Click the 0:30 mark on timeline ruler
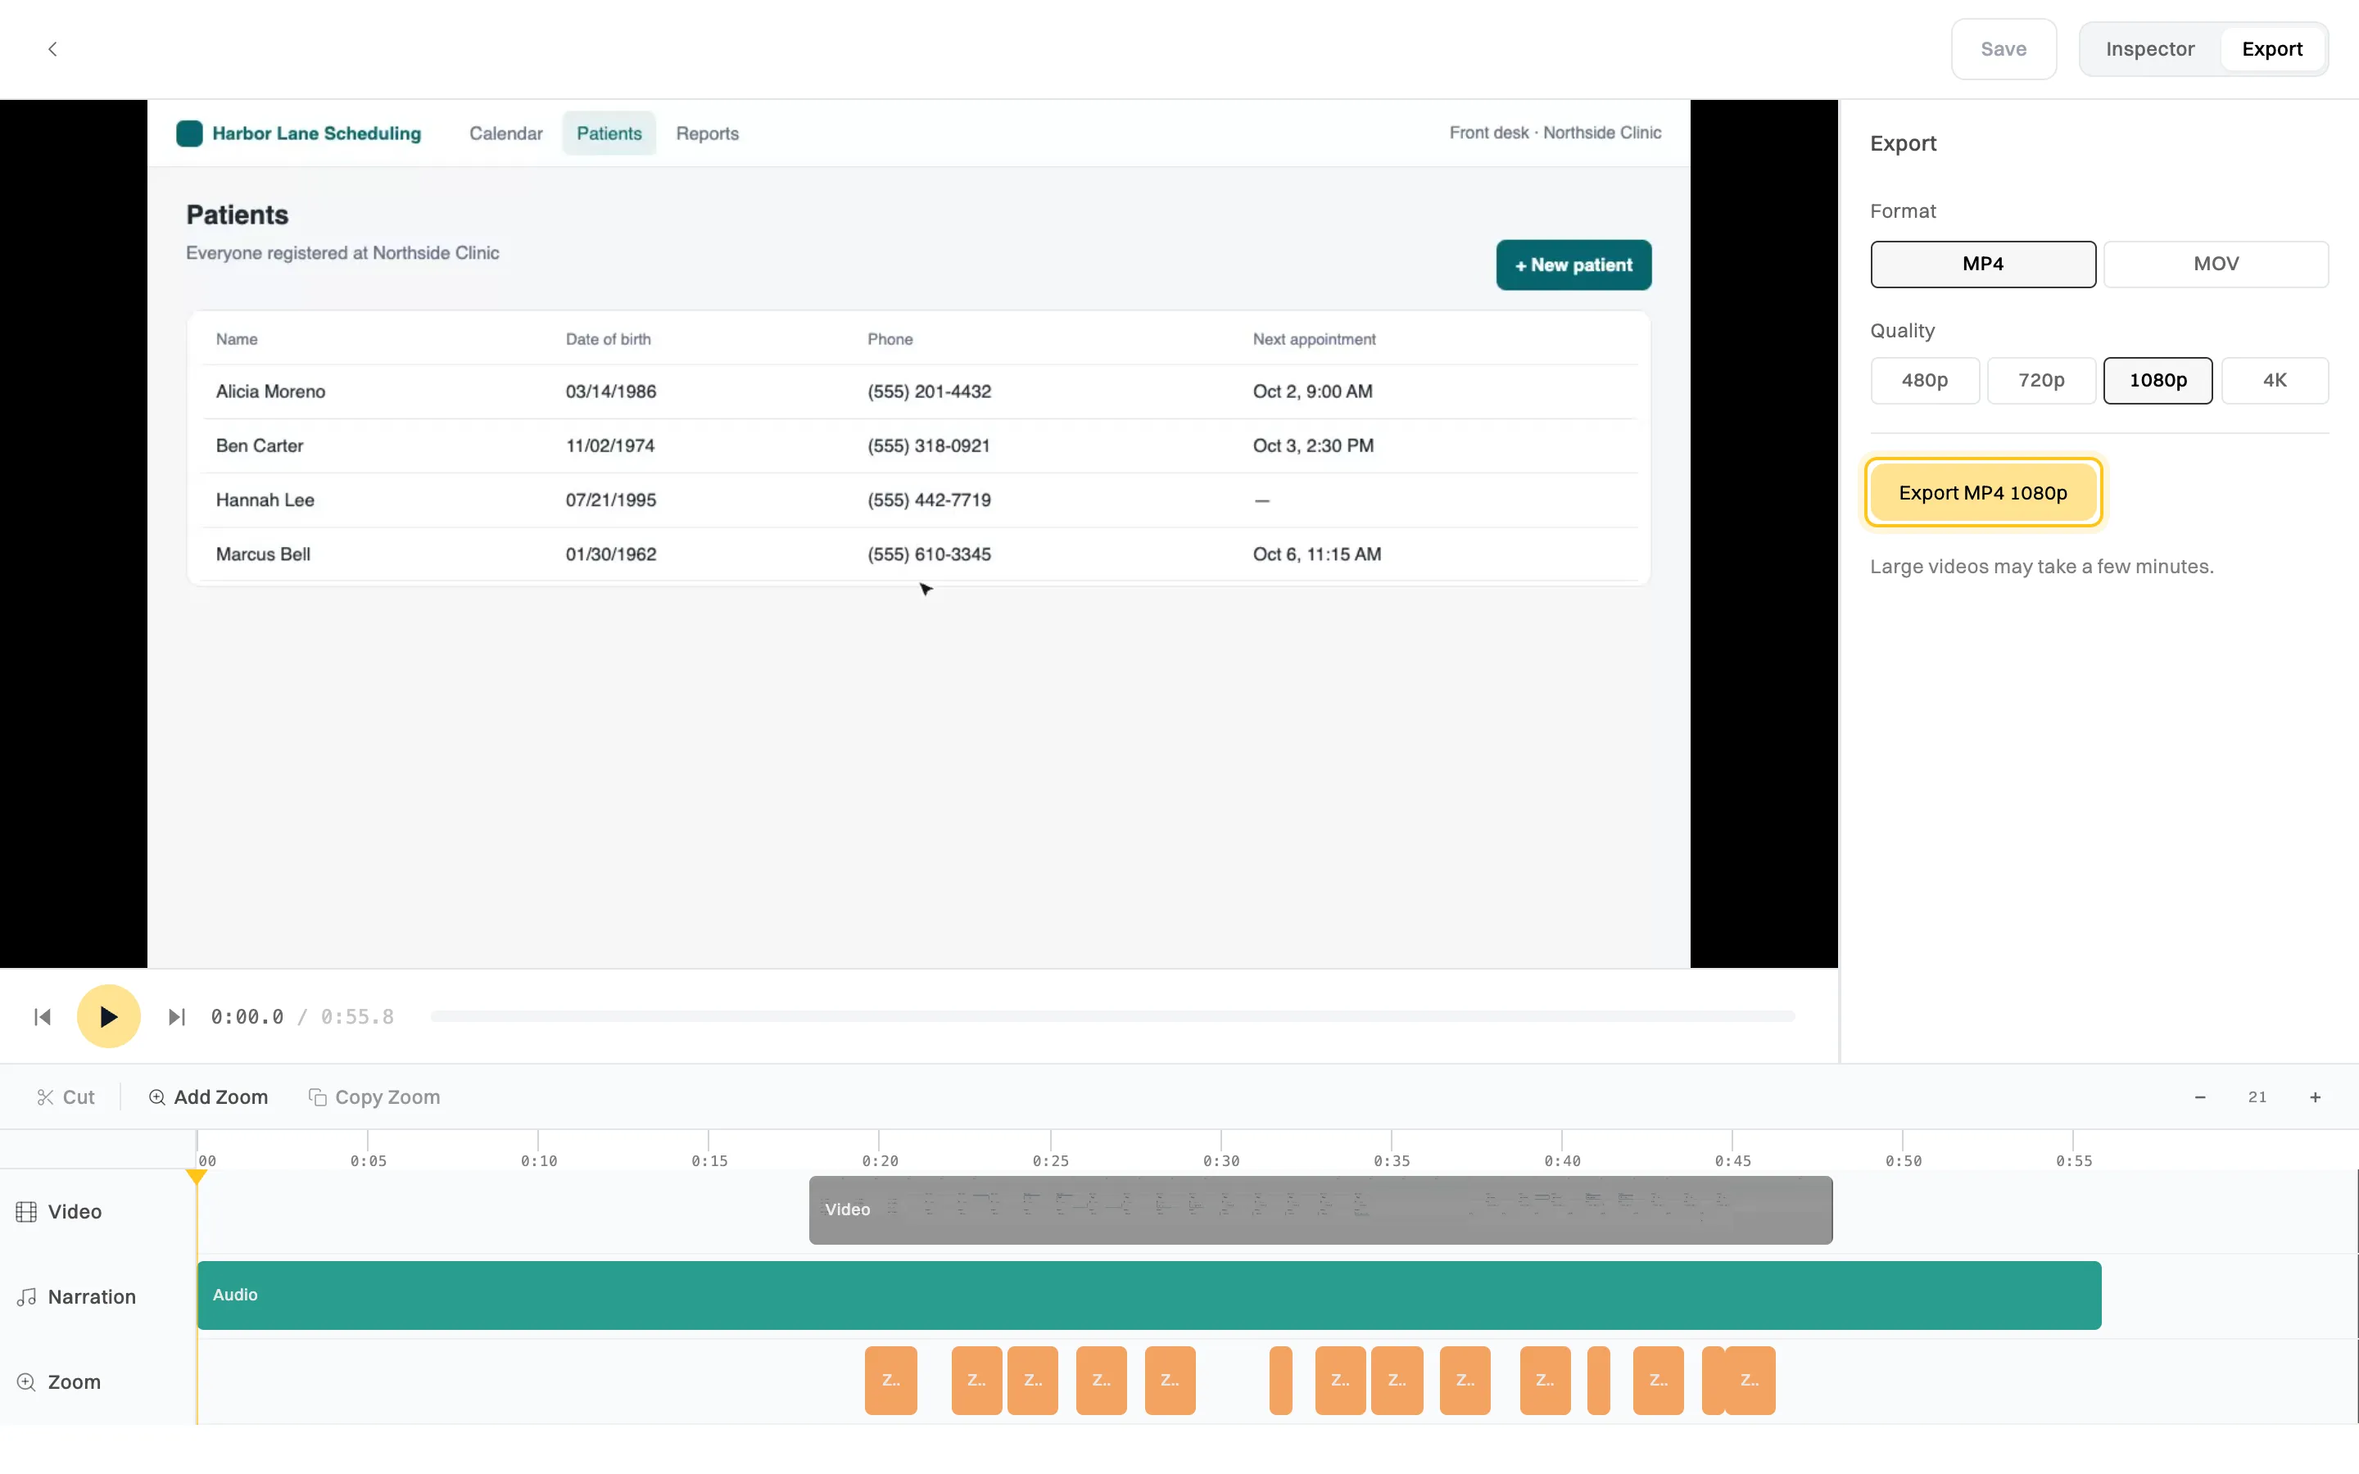This screenshot has height=1474, width=2359. [1221, 1160]
